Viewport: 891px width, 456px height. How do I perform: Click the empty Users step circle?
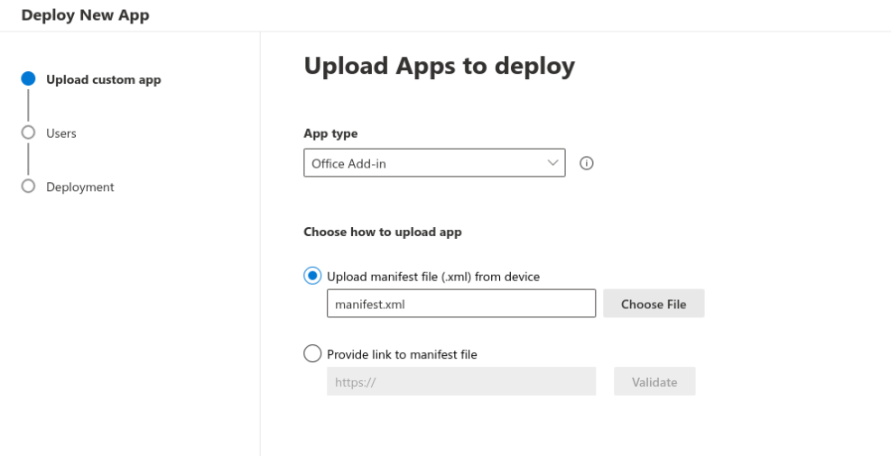28,132
